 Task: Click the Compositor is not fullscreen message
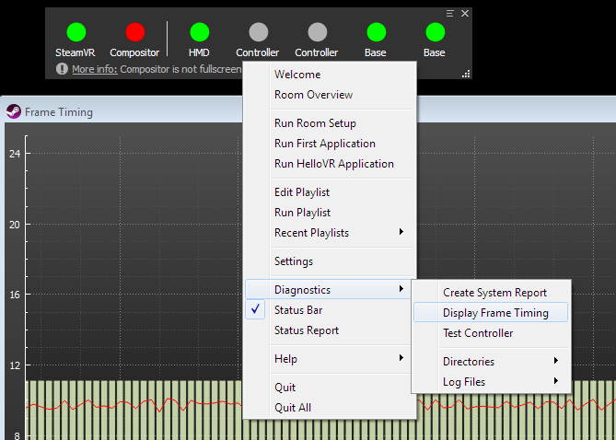tap(180, 69)
